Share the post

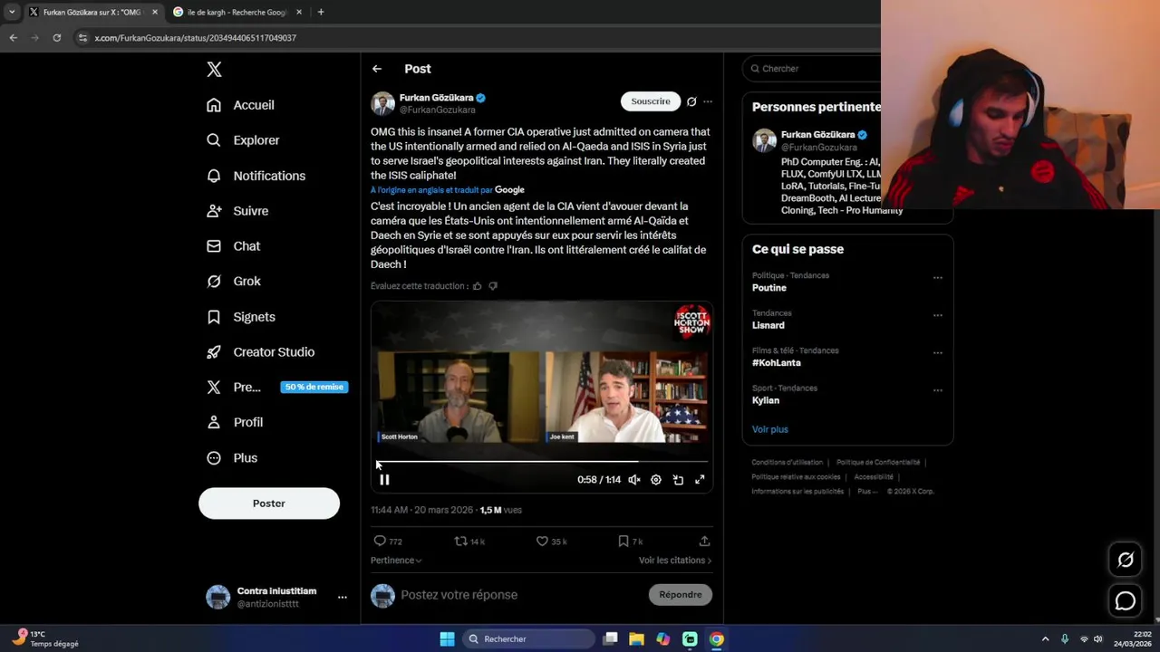click(704, 542)
